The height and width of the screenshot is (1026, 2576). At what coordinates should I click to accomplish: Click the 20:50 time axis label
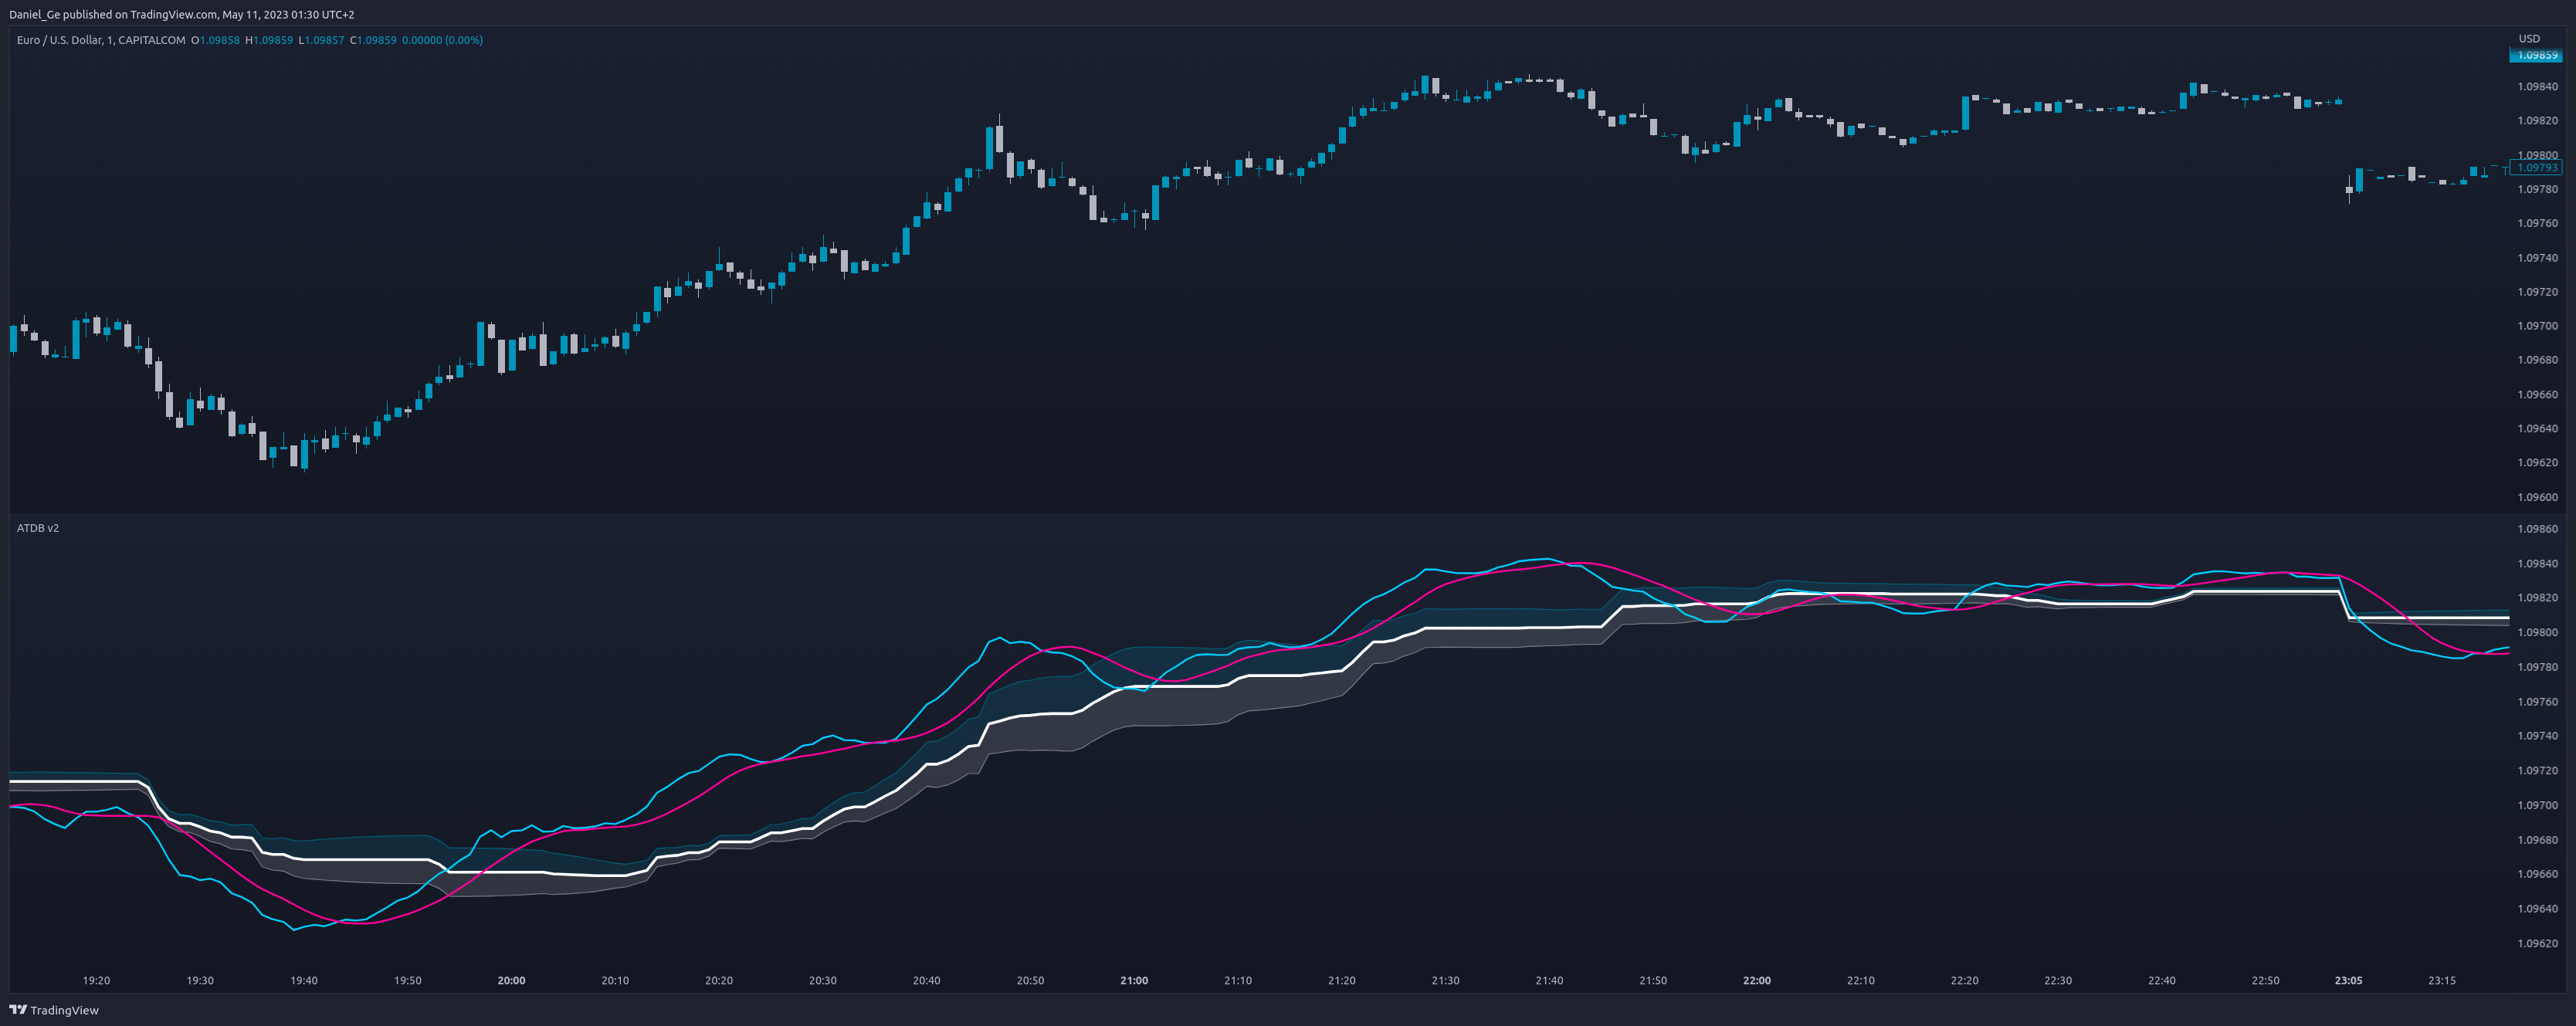pos(1030,981)
